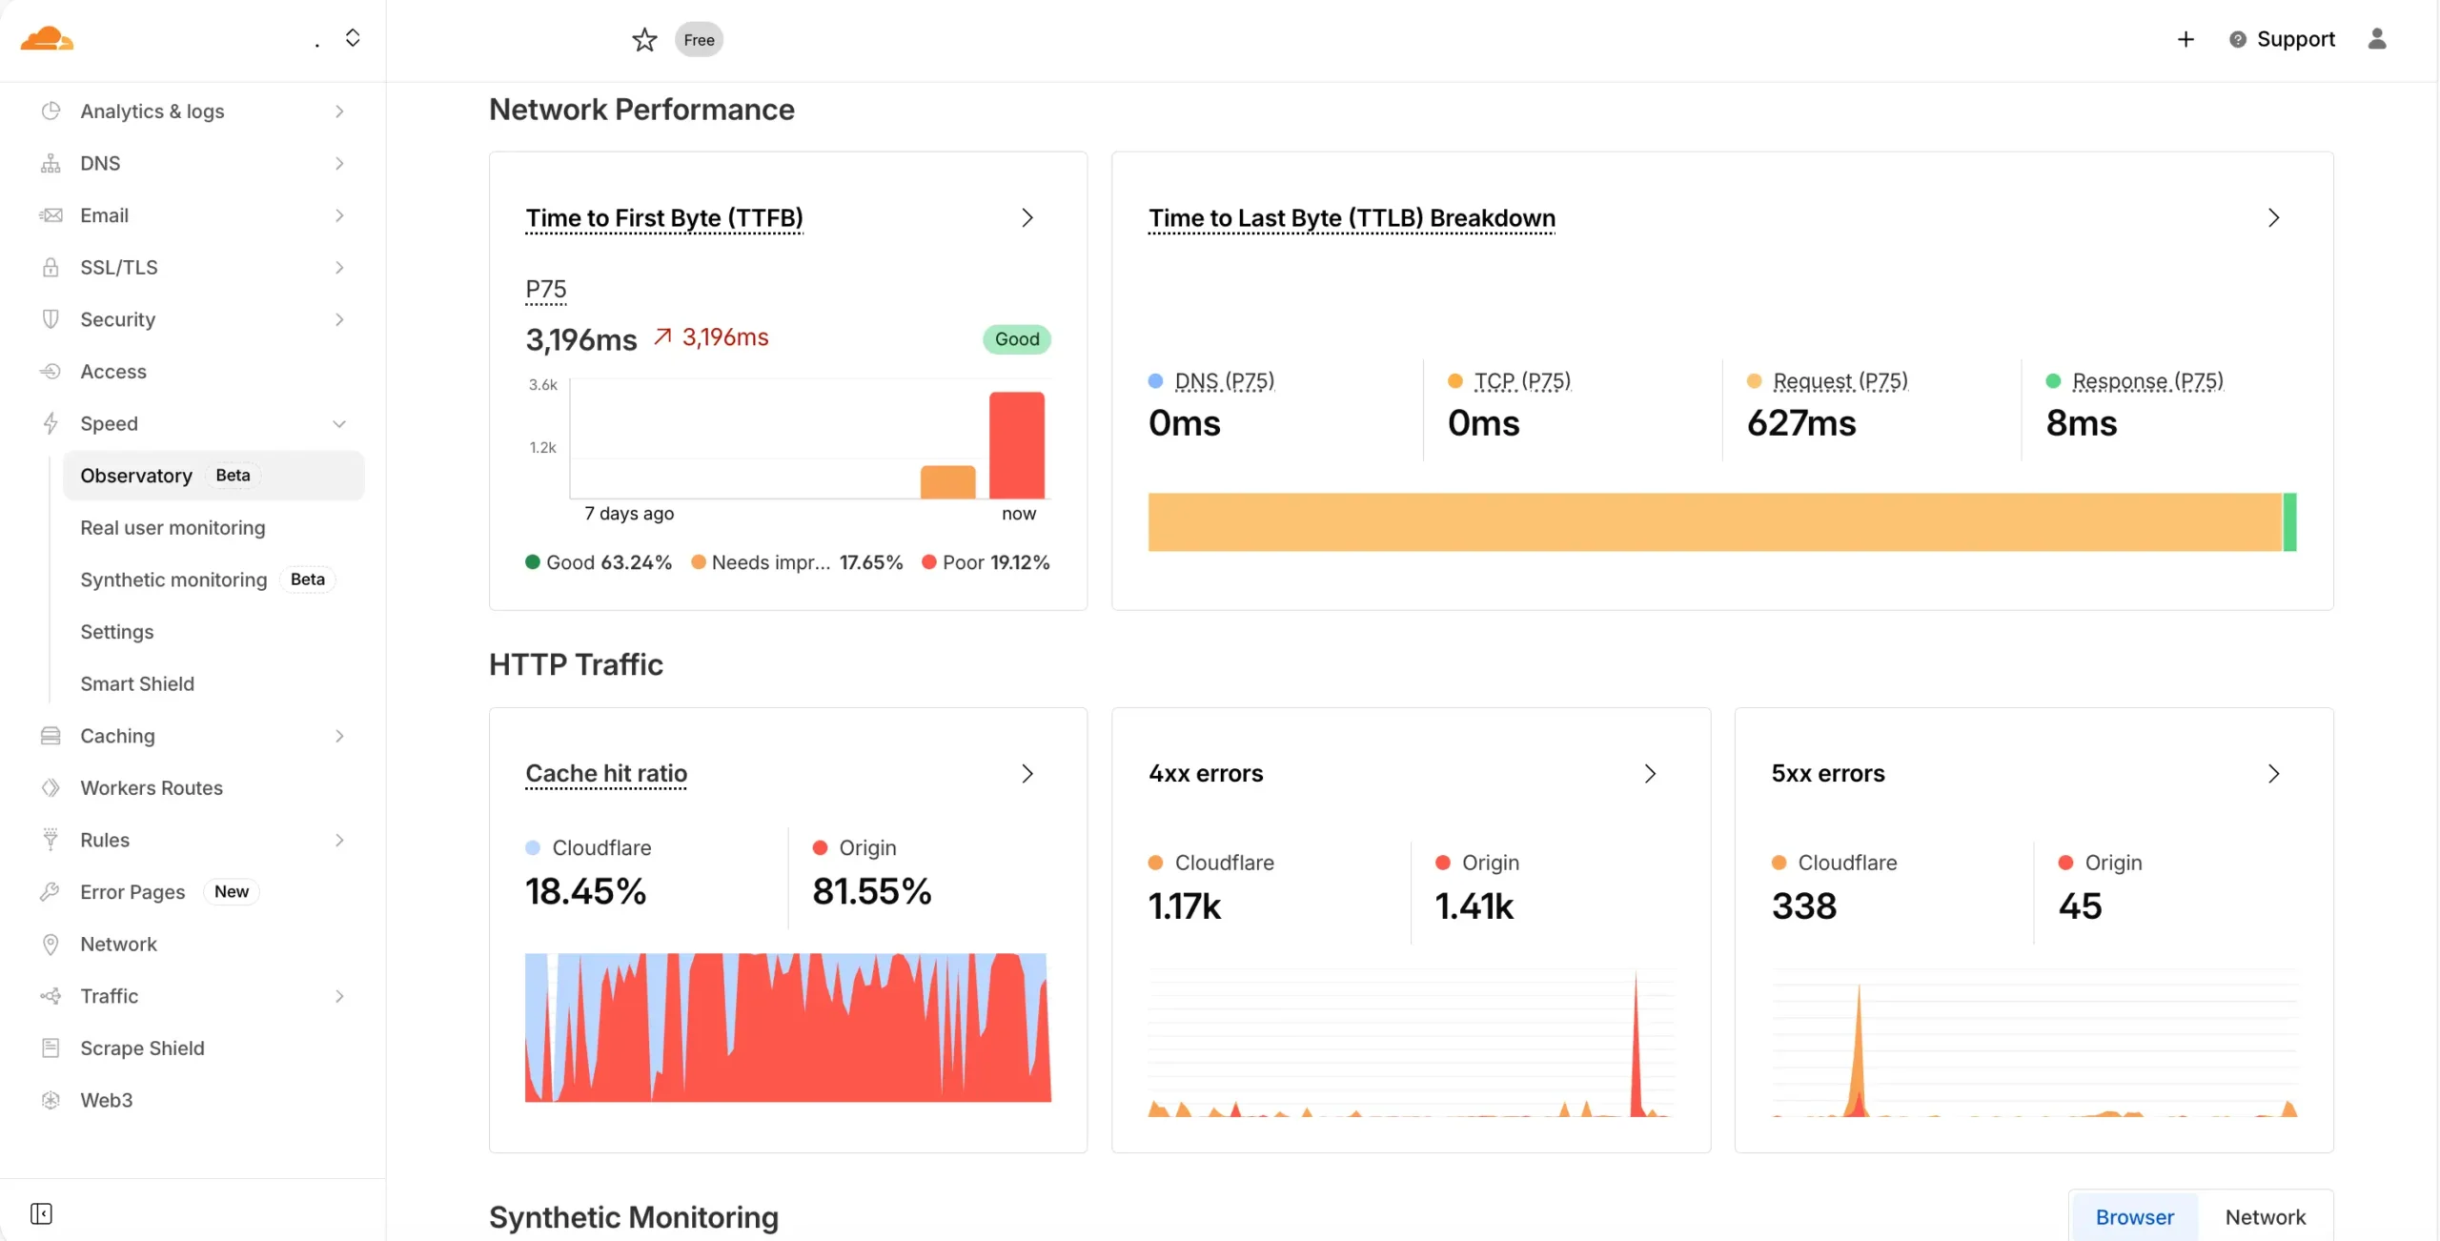Expand the Caching section chevron

coord(339,736)
